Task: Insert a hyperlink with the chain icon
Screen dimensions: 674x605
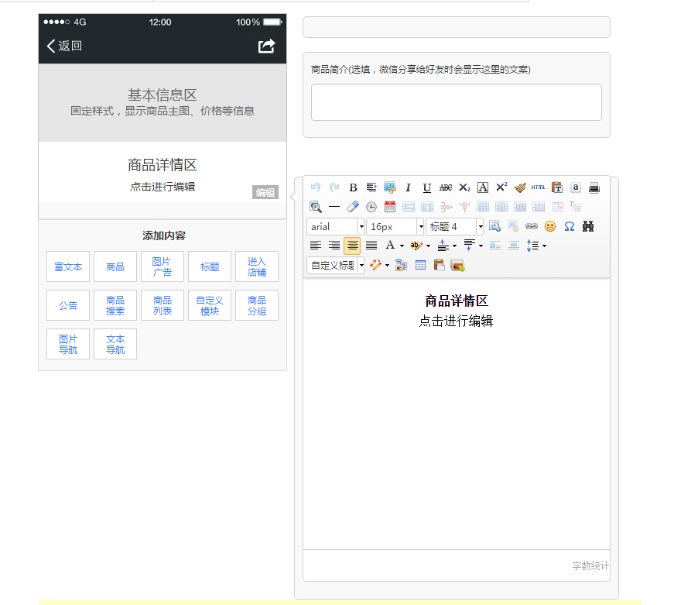Action: tap(531, 225)
